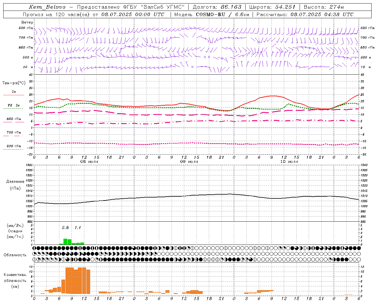Screen dimensions: 376x301
Task: Click the 2м temperature legend line
Action: (14, 93)
